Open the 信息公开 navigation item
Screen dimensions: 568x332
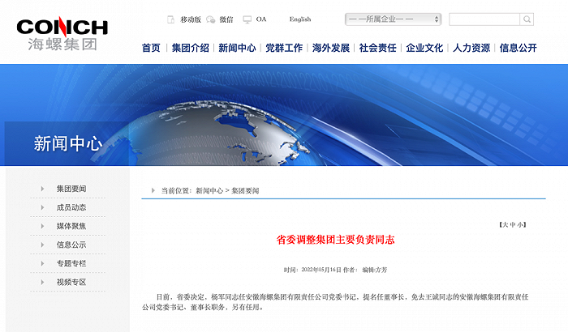519,48
